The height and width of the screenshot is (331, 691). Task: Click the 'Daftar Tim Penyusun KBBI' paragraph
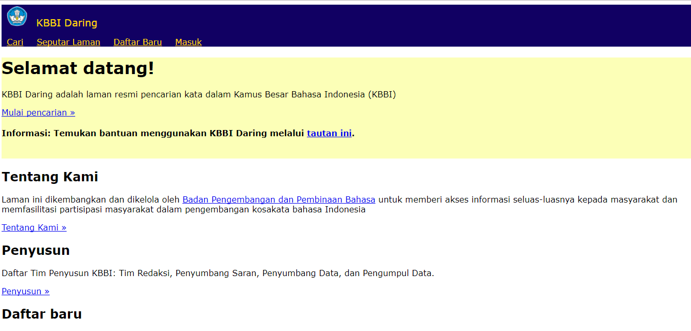[218, 273]
